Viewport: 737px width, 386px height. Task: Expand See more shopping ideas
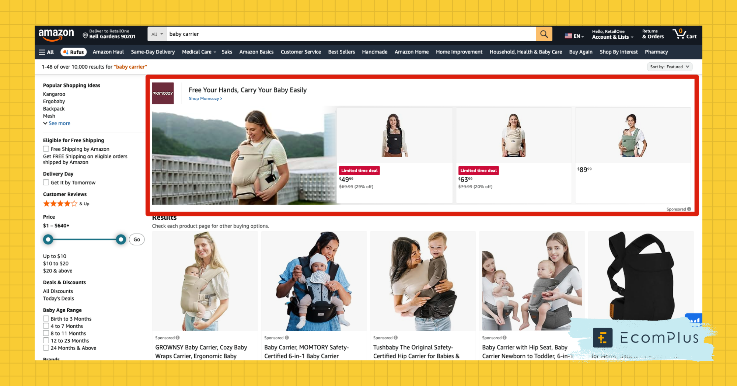57,123
